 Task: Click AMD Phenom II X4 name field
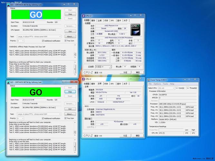(111, 26)
